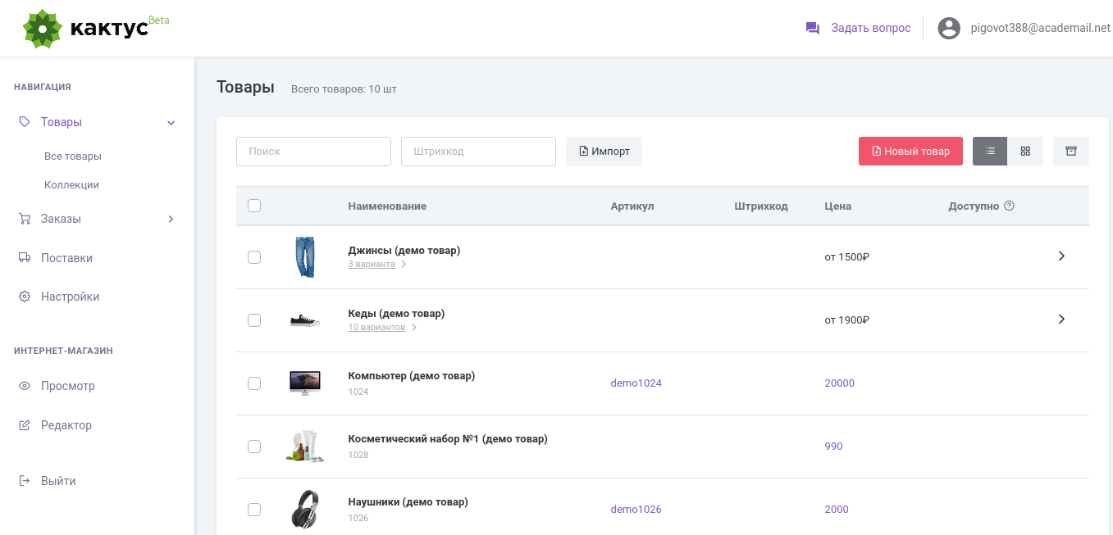The width and height of the screenshot is (1113, 535).
Task: Click the Задать вопрос chat icon
Action: [813, 28]
